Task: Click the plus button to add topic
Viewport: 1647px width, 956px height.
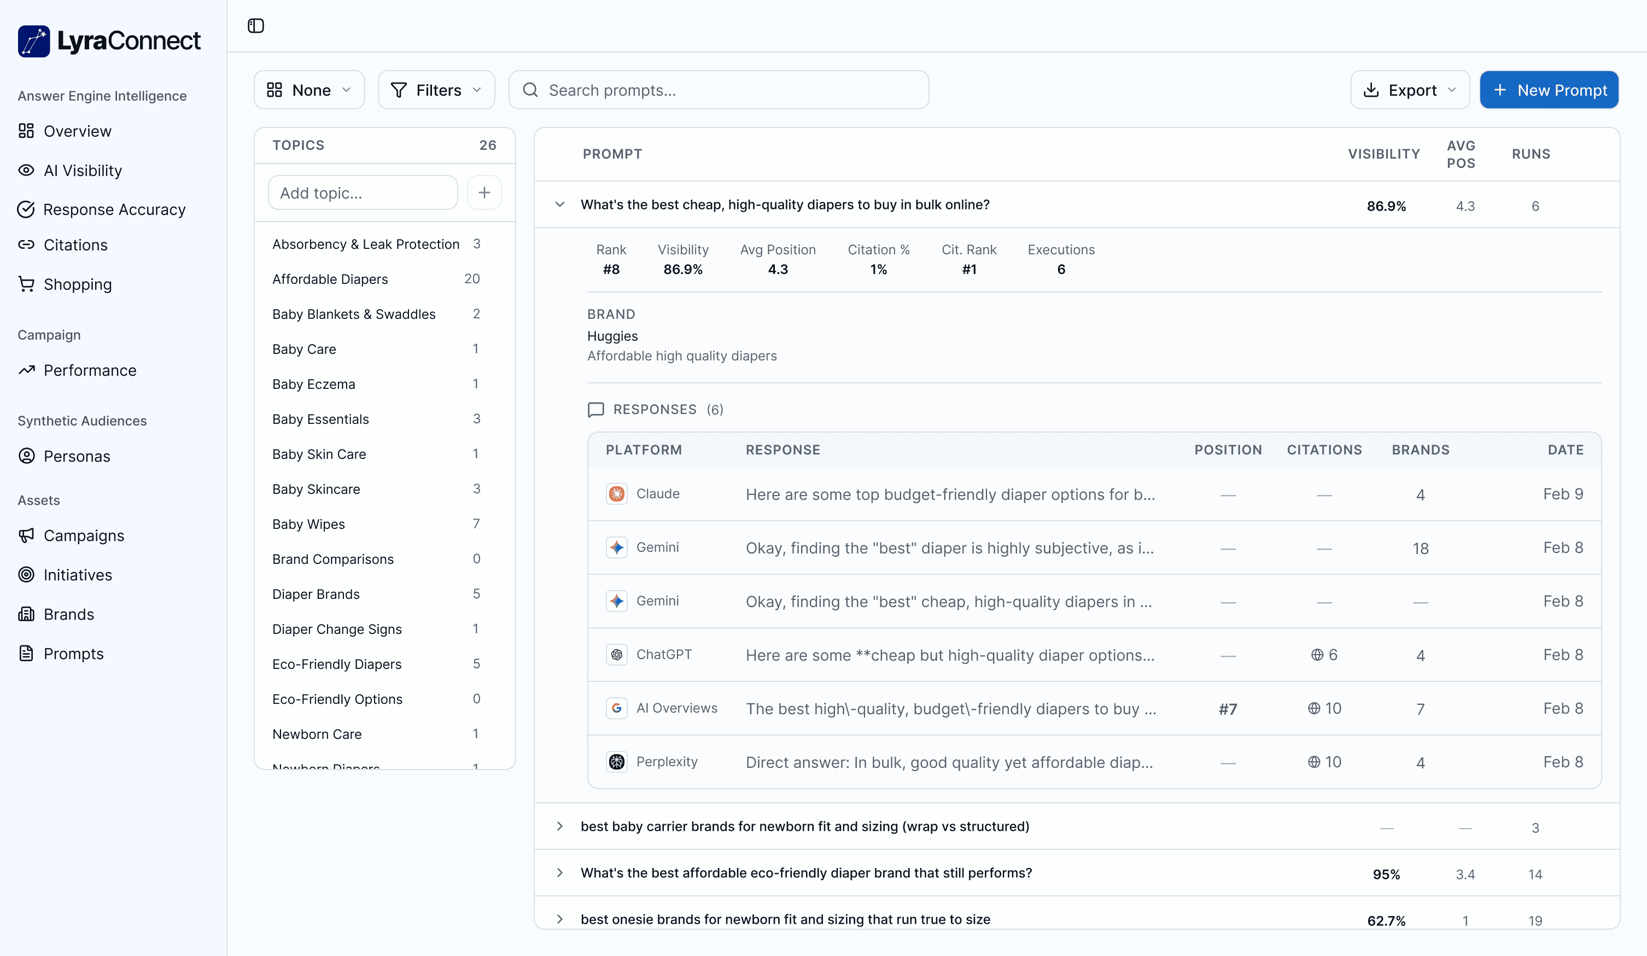Action: [x=484, y=193]
